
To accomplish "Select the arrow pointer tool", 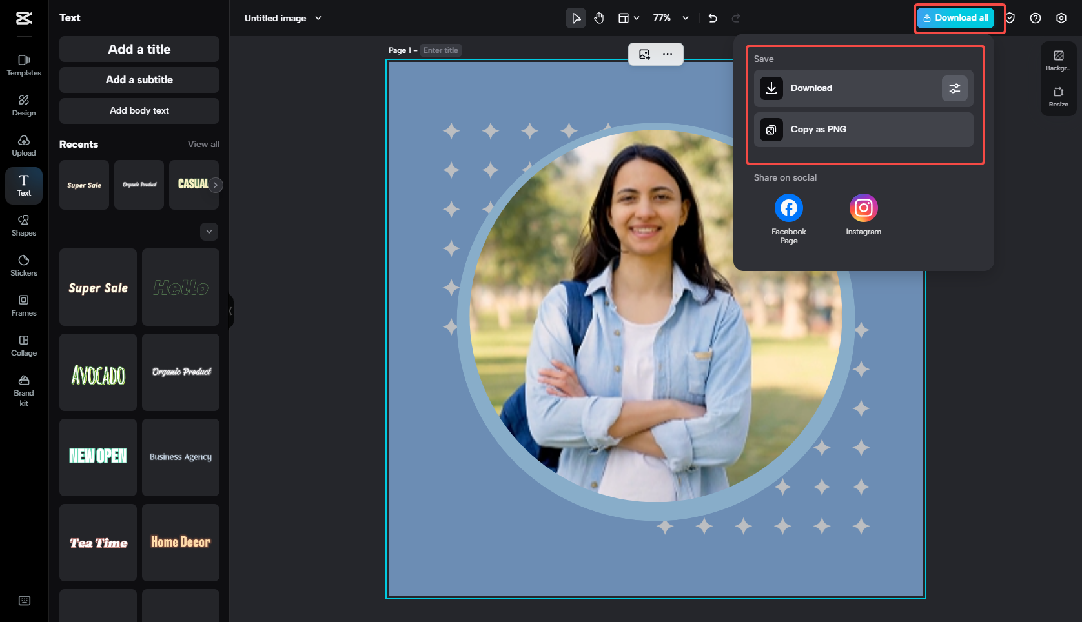I will 575,18.
